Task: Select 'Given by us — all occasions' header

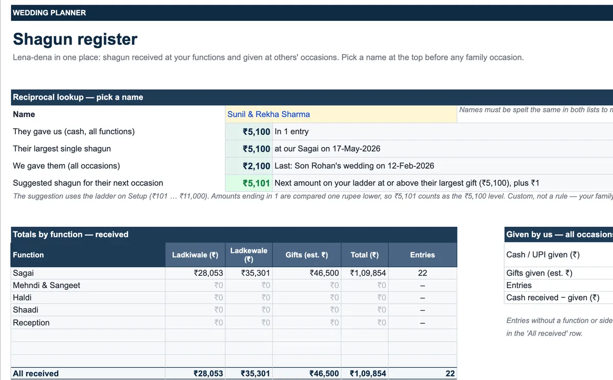Action: click(559, 234)
